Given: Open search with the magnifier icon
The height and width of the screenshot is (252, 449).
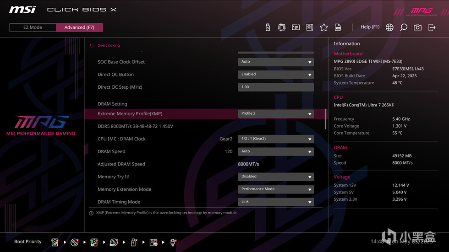Looking at the screenshot, I should (x=404, y=27).
